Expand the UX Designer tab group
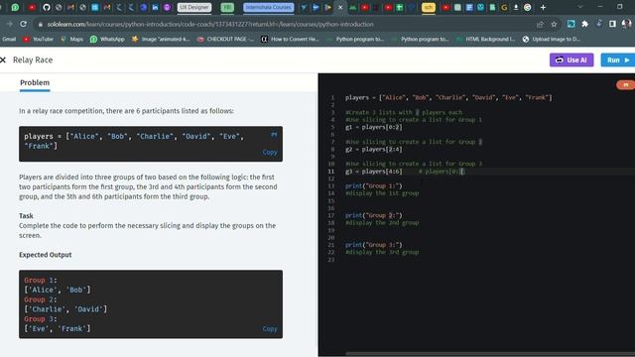The width and height of the screenshot is (635, 357). [194, 7]
